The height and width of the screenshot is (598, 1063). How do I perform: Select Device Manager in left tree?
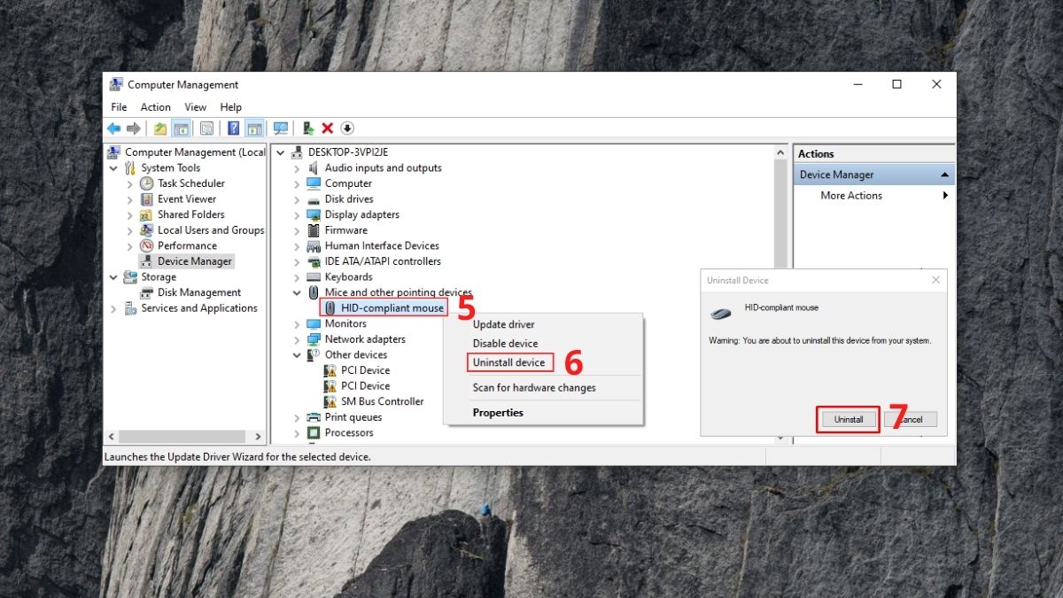(195, 261)
